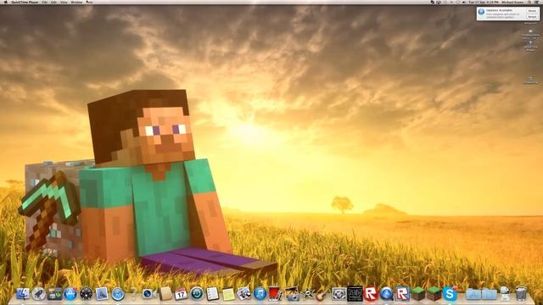
Task: Click the user name in menu bar
Action: (512, 2)
